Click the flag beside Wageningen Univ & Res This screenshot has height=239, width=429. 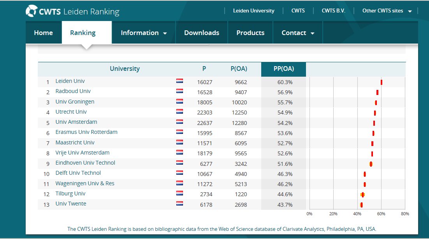[179, 183]
